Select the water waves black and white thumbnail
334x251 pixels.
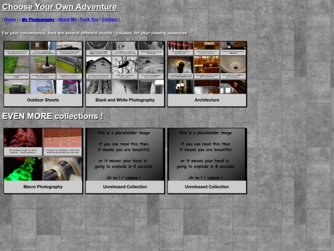[x=152, y=65]
